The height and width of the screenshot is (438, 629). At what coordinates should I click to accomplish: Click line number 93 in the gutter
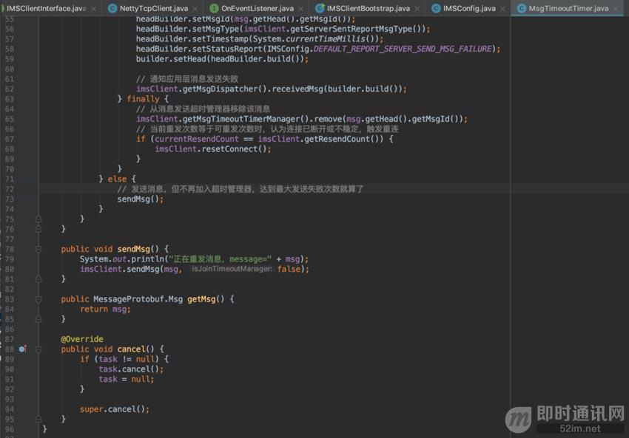click(x=9, y=399)
